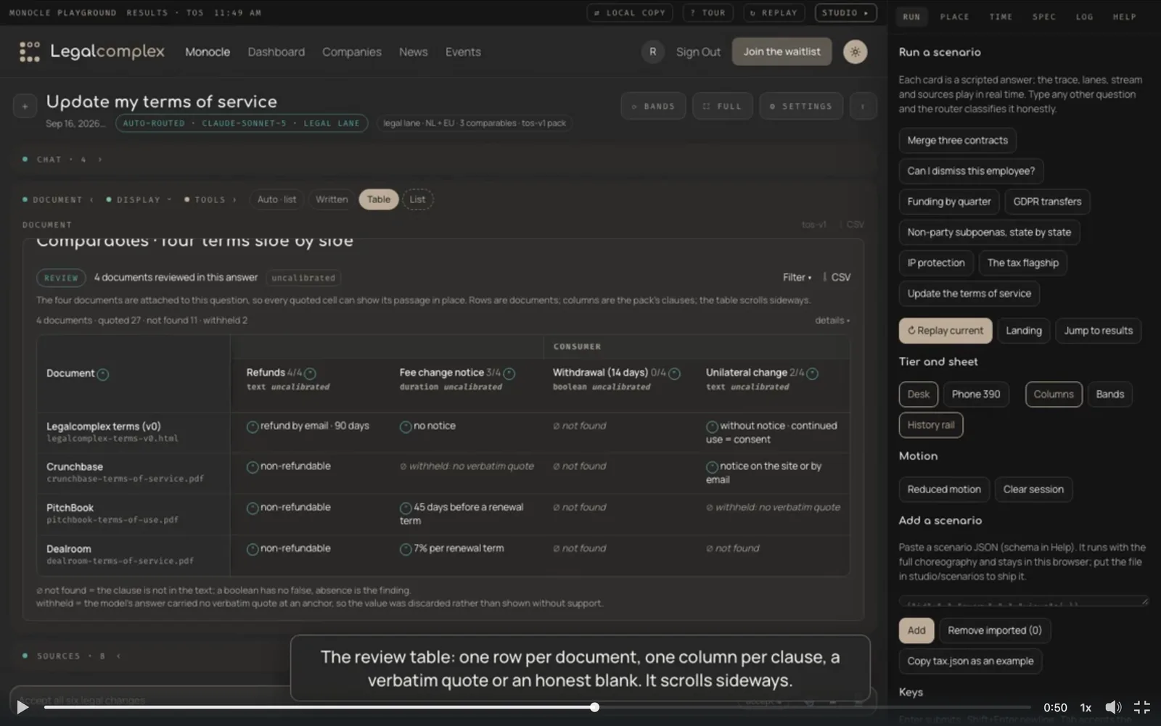Switch to Full view button

(x=722, y=106)
